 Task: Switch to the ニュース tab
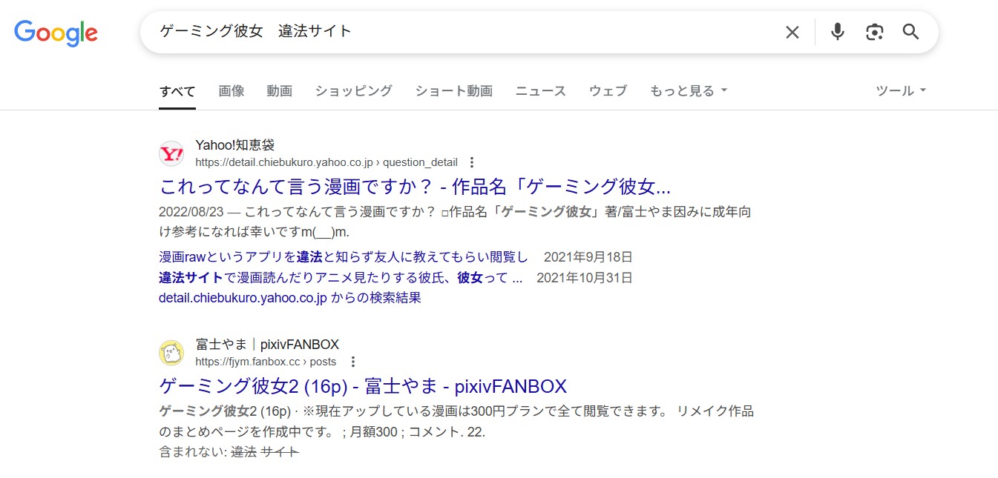click(x=540, y=90)
